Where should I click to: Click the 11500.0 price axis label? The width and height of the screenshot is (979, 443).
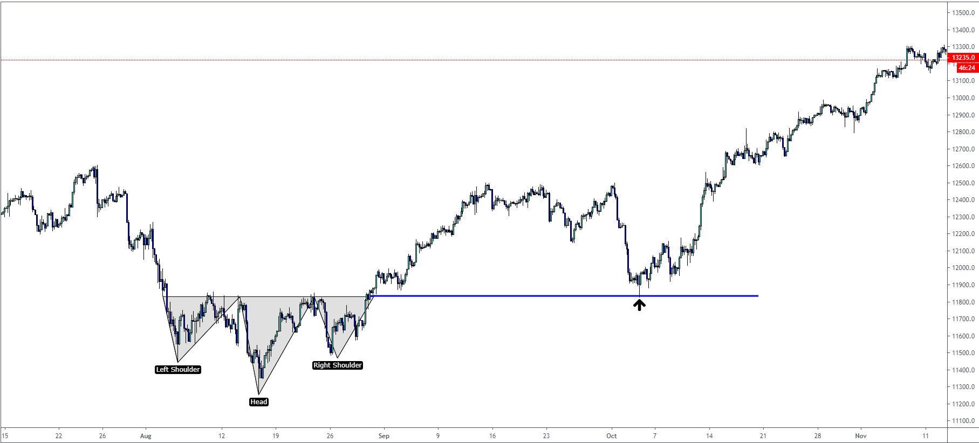click(963, 353)
